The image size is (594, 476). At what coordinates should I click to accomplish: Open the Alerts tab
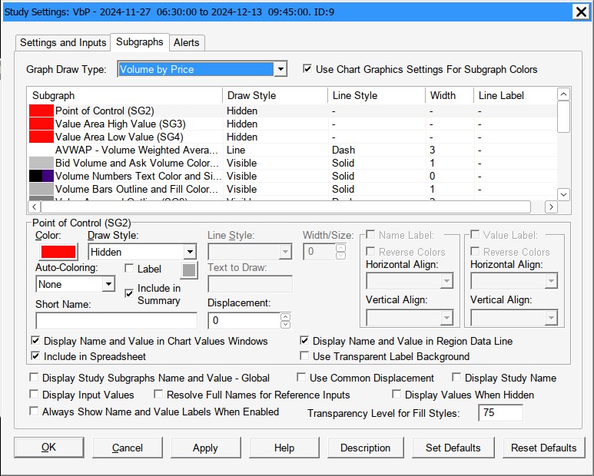(187, 42)
